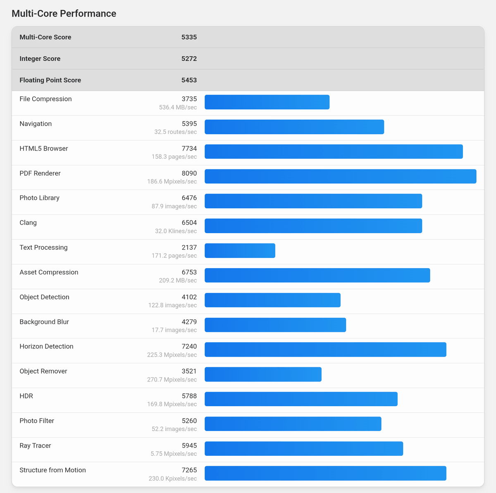
Task: Click the Structure from Motion bar
Action: pyautogui.click(x=325, y=474)
